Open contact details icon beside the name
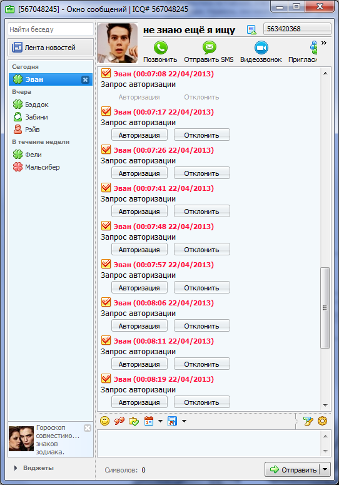339x485 pixels. (251, 29)
